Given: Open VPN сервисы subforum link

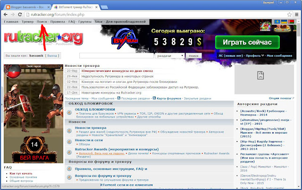Looking at the screenshot, I should 126,114.
